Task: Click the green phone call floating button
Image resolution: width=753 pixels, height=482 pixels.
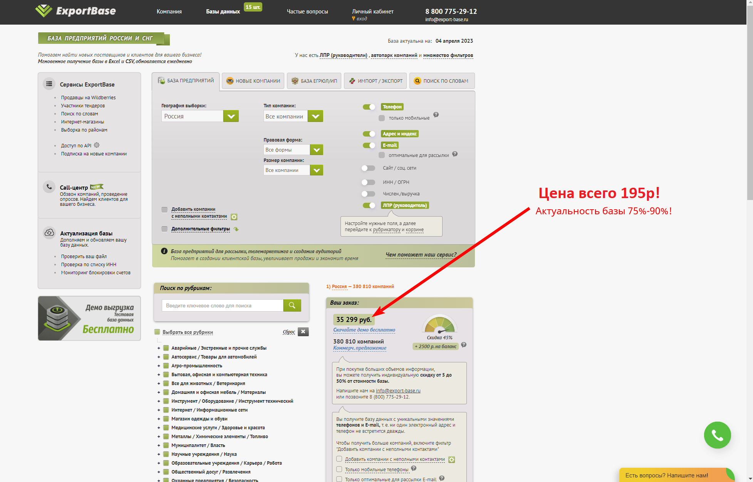Action: [x=717, y=435]
